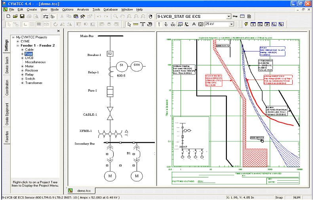
Task: Open the hammer and wrench tools icon
Action: click(82, 16)
